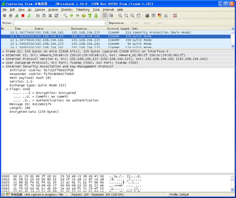Screen dimensions: 236x198
Task: Collapse the Flags: 0x01 subtree
Action: (7, 89)
